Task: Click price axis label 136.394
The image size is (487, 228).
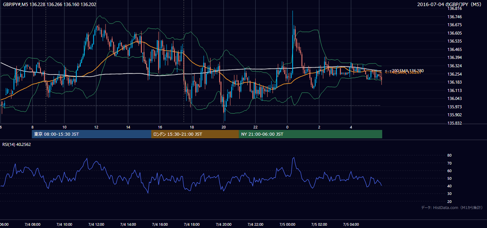Action: pos(455,57)
